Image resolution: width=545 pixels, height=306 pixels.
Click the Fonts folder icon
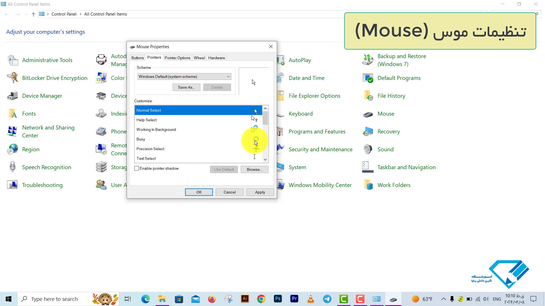coord(12,114)
